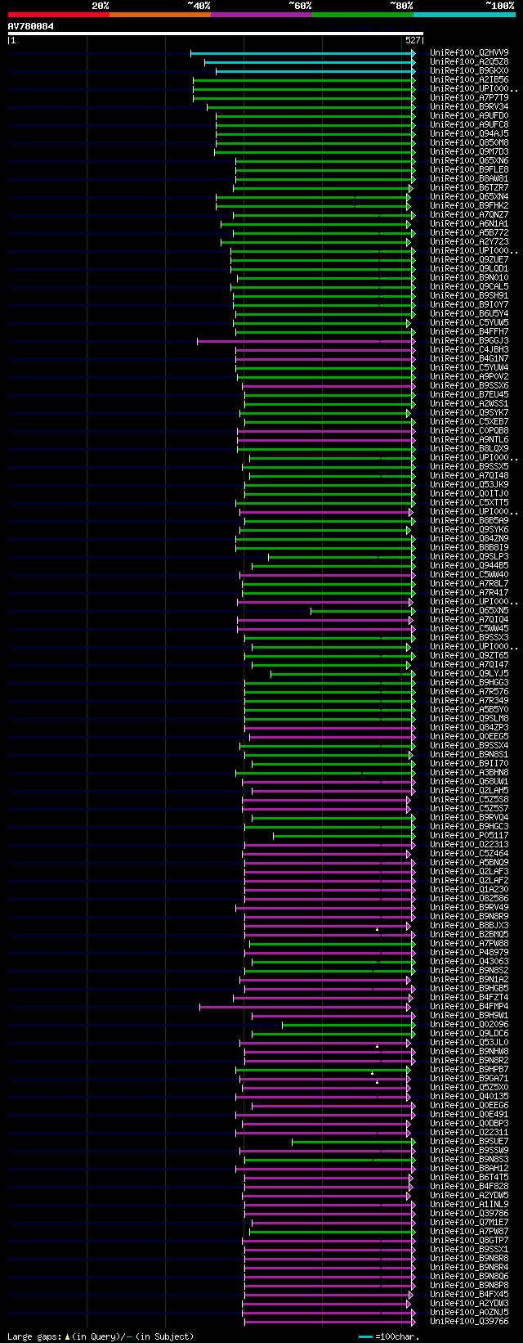Click the UniRef100_Q39766 label

tap(469, 1322)
